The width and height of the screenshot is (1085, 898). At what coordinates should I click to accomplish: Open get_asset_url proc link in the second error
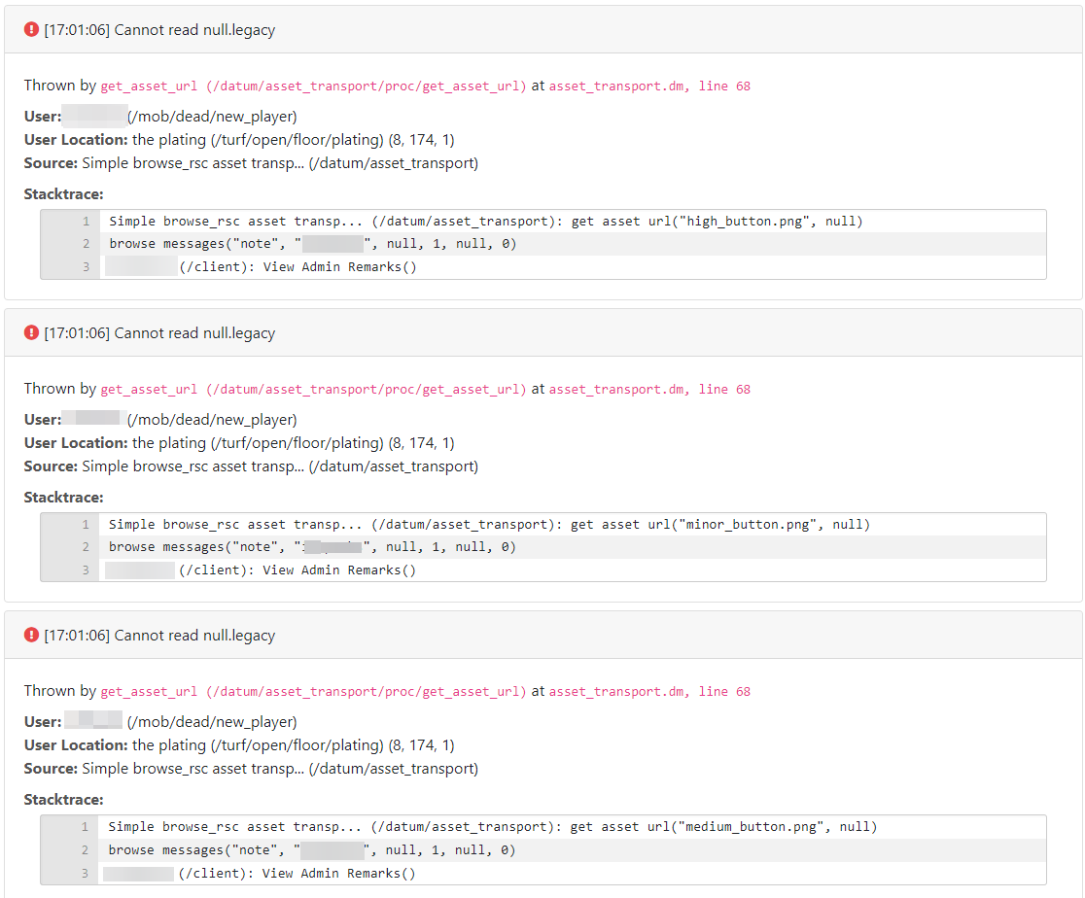313,389
